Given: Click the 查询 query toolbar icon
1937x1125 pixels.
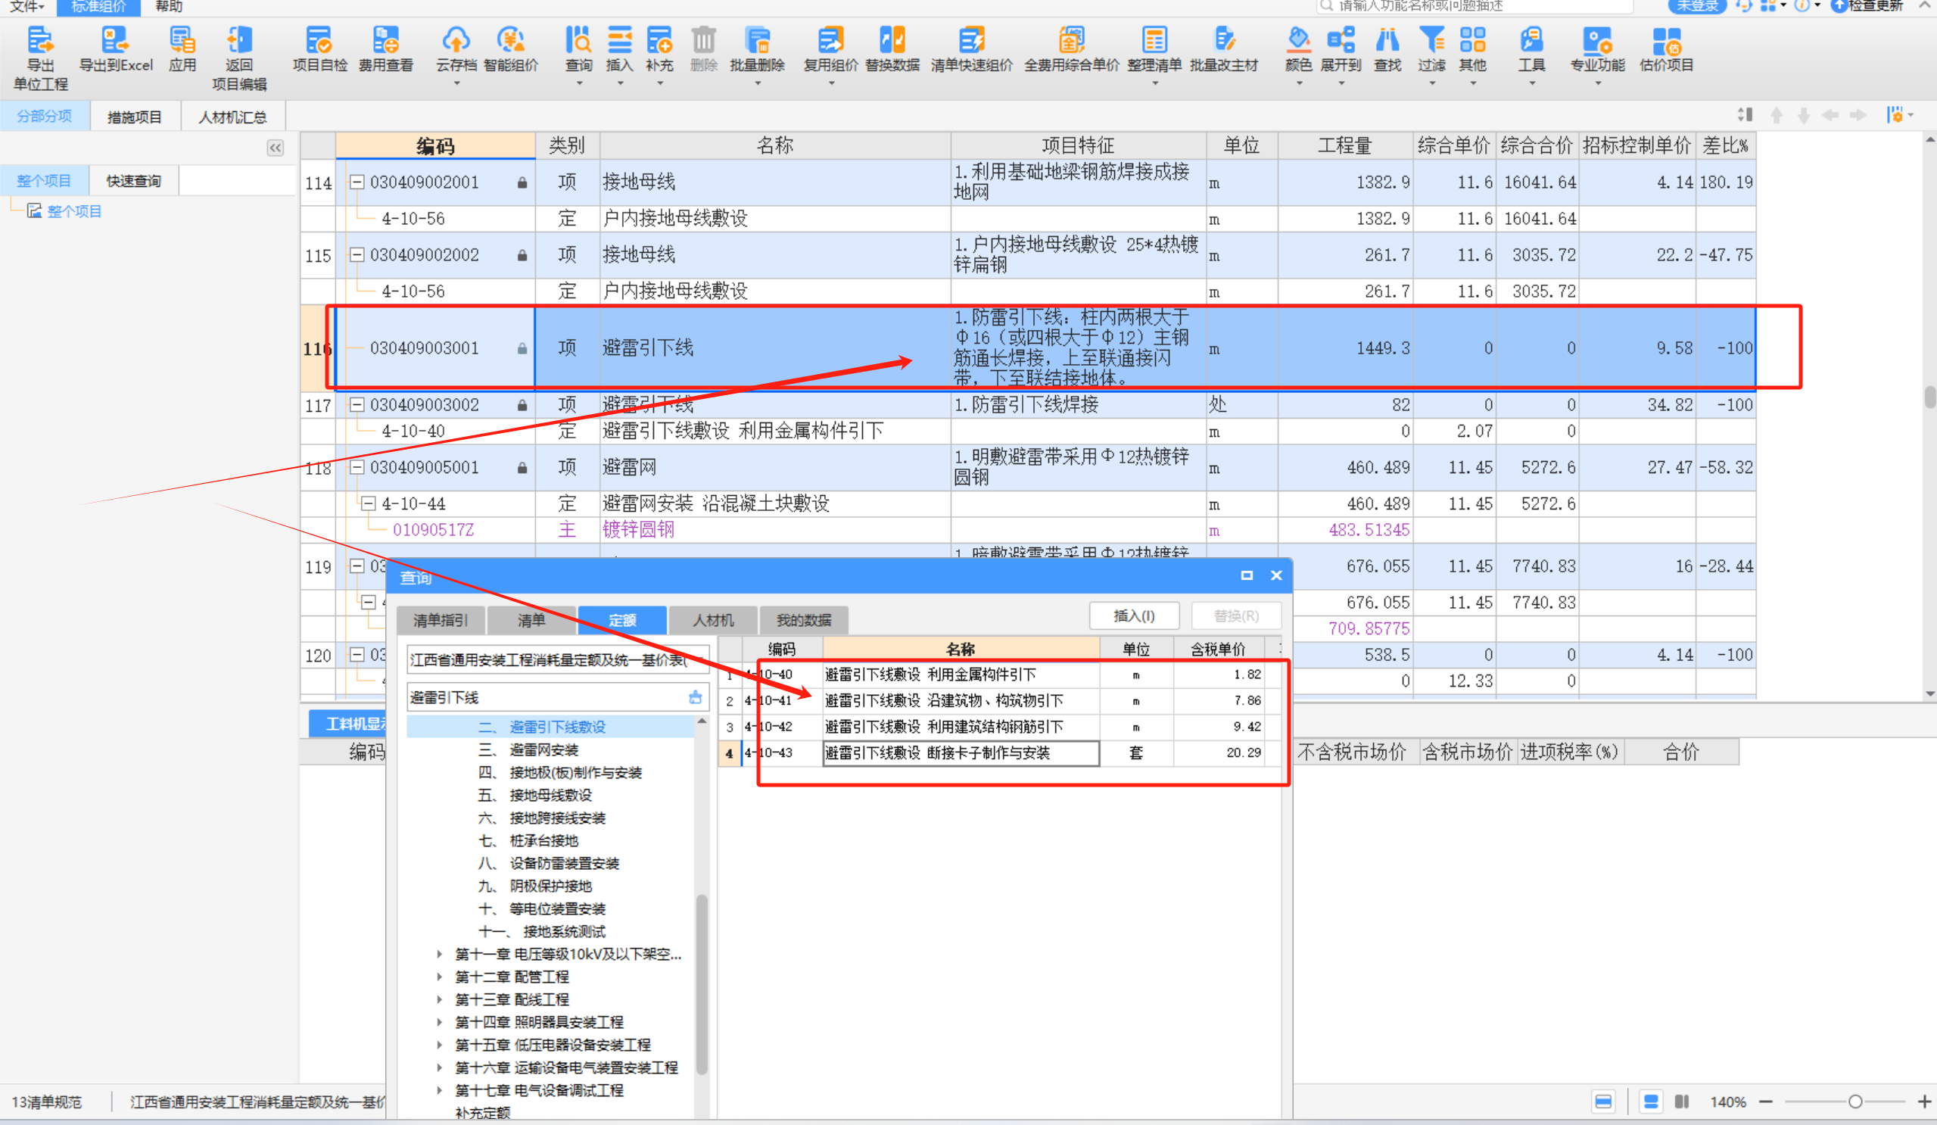Looking at the screenshot, I should click(579, 39).
